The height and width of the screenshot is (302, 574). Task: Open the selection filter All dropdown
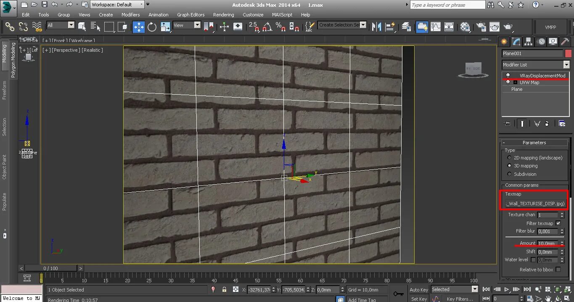point(71,25)
